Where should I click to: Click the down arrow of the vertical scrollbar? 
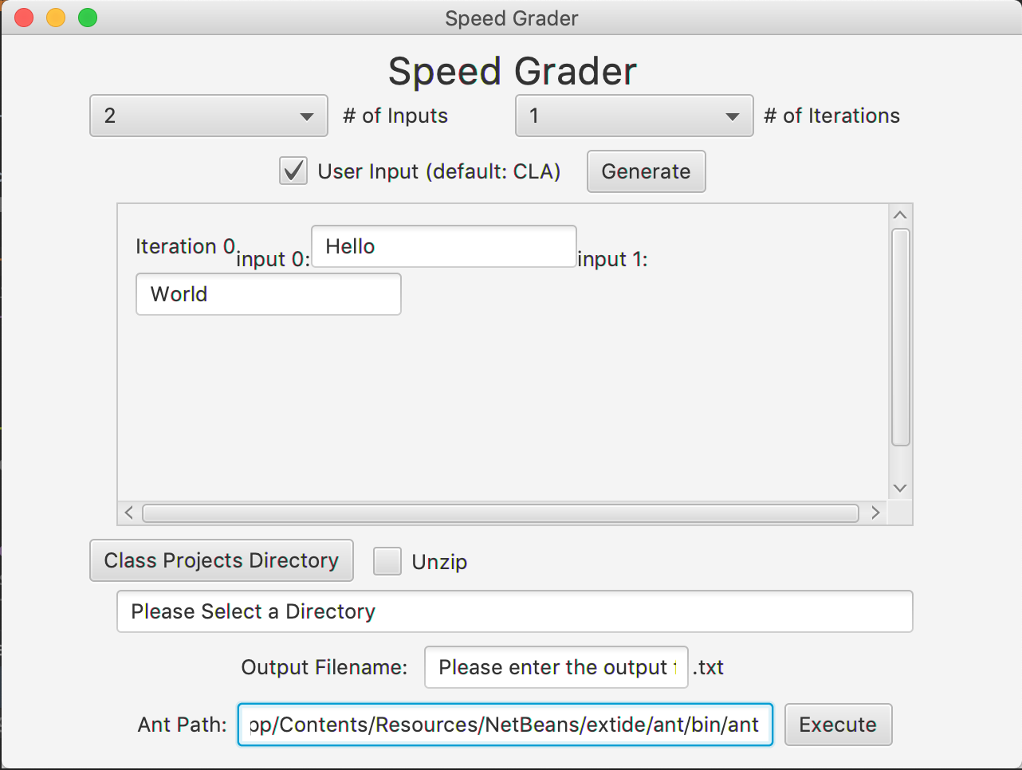899,487
